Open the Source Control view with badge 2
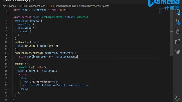Image resolution: width=182 pixels, height=102 pixels. [177, 22]
